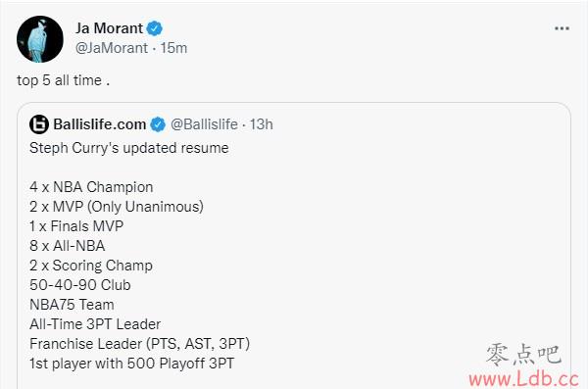Open the three-dot more options menu
588x389 pixels.
pyautogui.click(x=562, y=28)
